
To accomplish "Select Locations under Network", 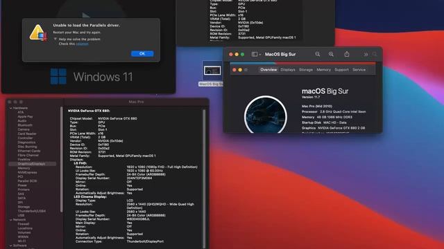I will click(x=25, y=228).
